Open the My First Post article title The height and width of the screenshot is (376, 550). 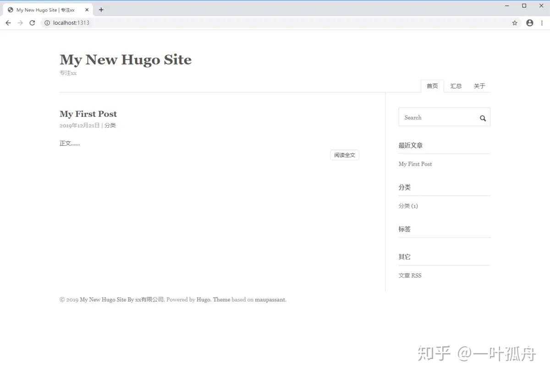(x=88, y=114)
